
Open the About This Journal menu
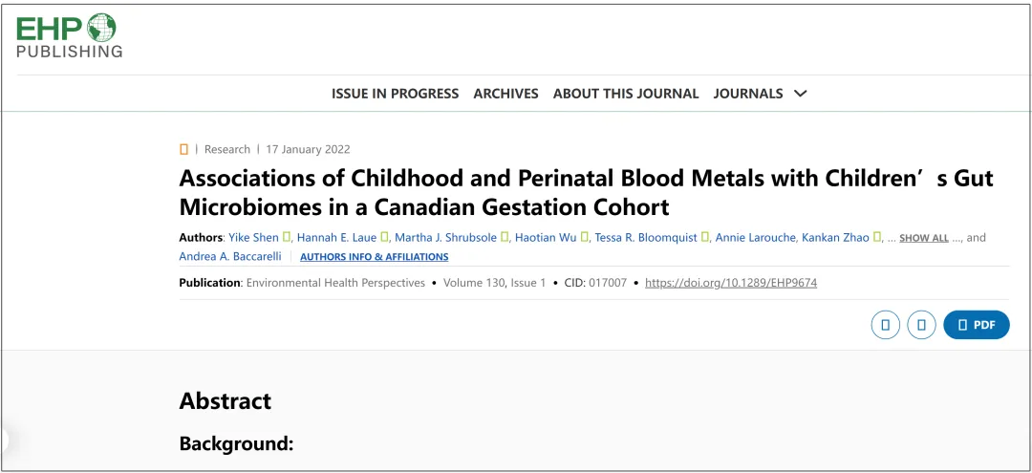(625, 94)
